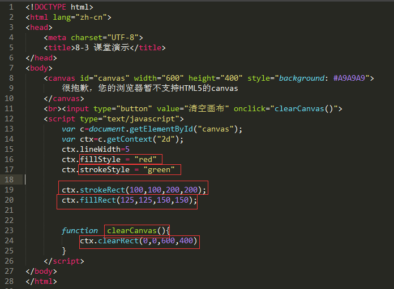Click the "2d" string argument

[x=166, y=139]
